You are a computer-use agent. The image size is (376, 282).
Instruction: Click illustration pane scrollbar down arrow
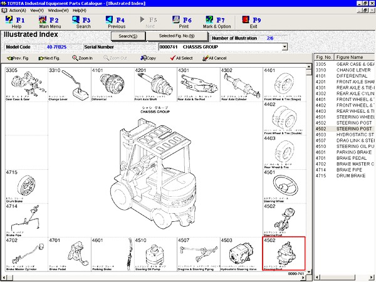click(x=309, y=272)
